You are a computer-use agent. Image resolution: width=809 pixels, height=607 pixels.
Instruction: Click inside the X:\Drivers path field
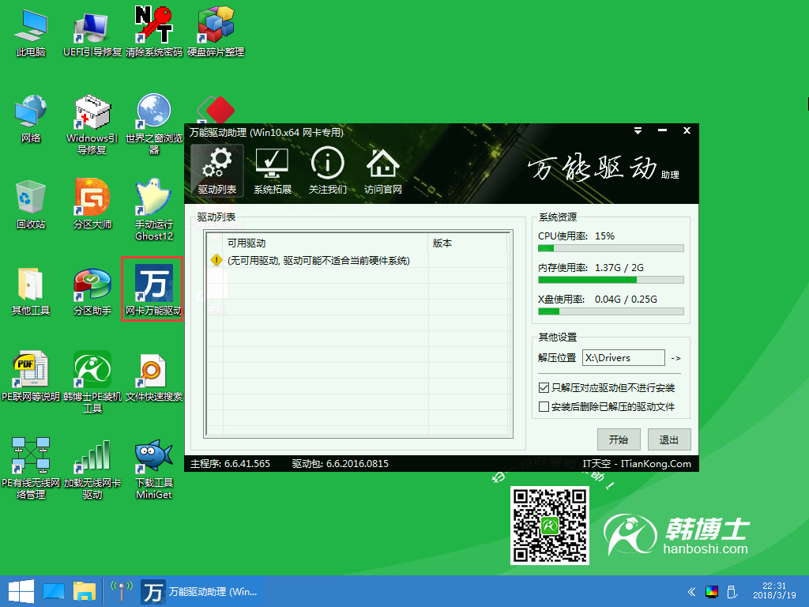click(x=624, y=357)
